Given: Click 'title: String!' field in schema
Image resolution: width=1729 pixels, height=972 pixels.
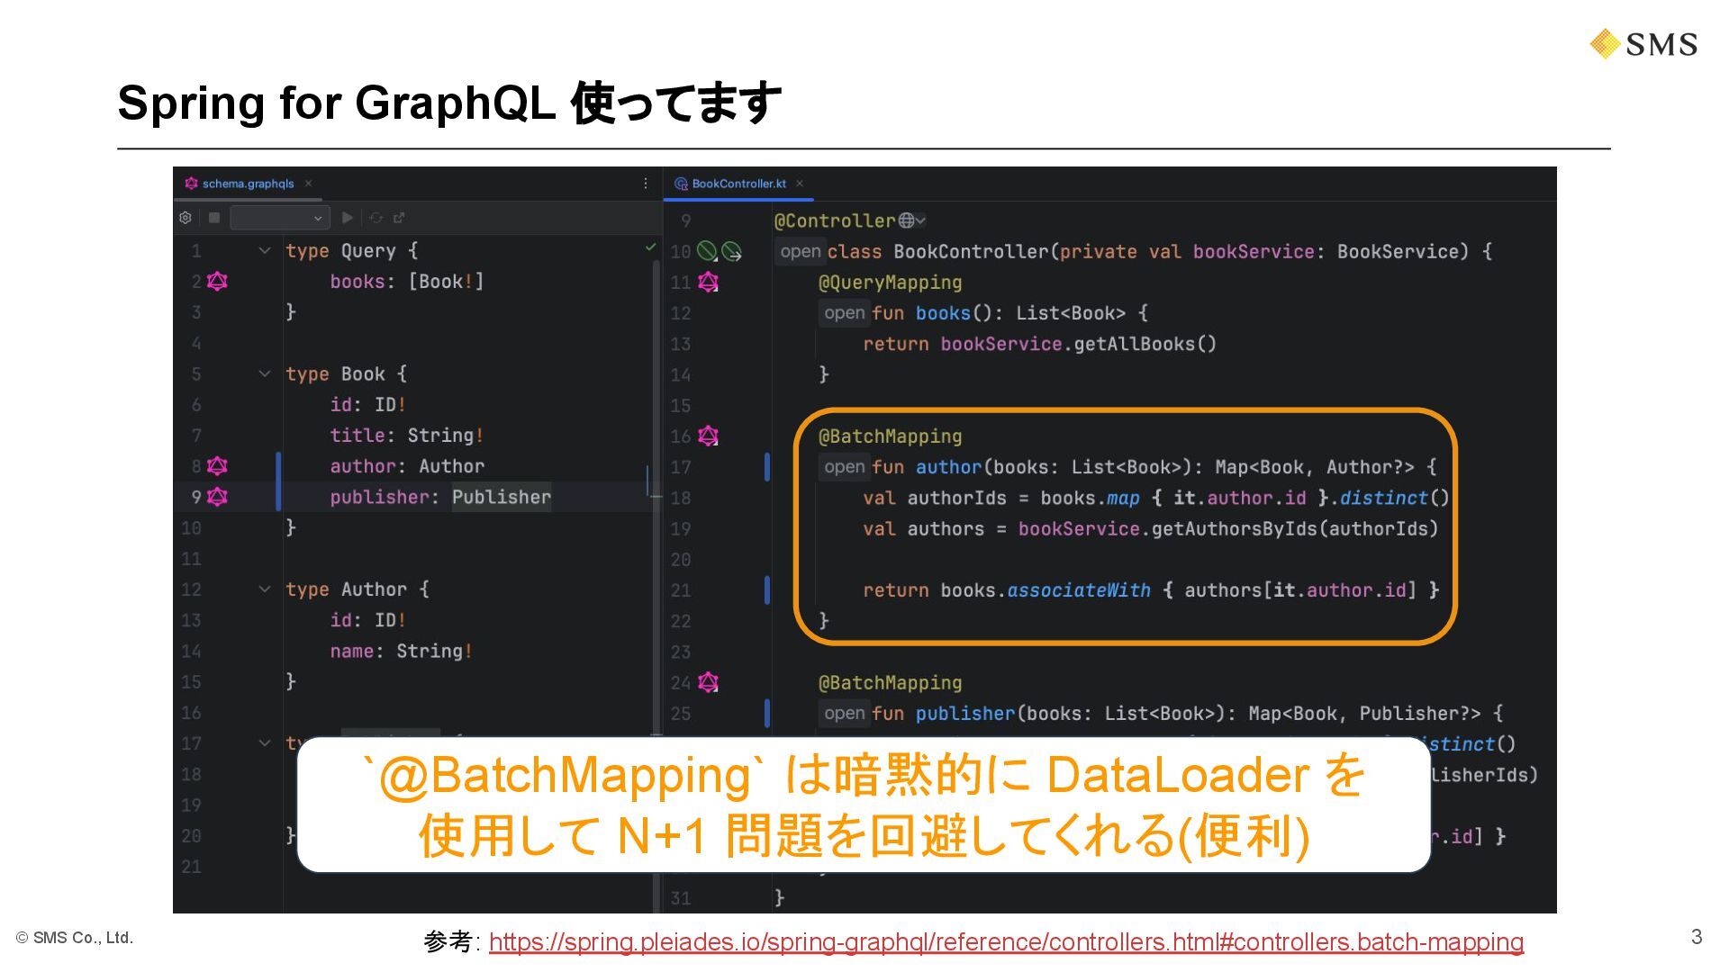Looking at the screenshot, I should coord(407,436).
